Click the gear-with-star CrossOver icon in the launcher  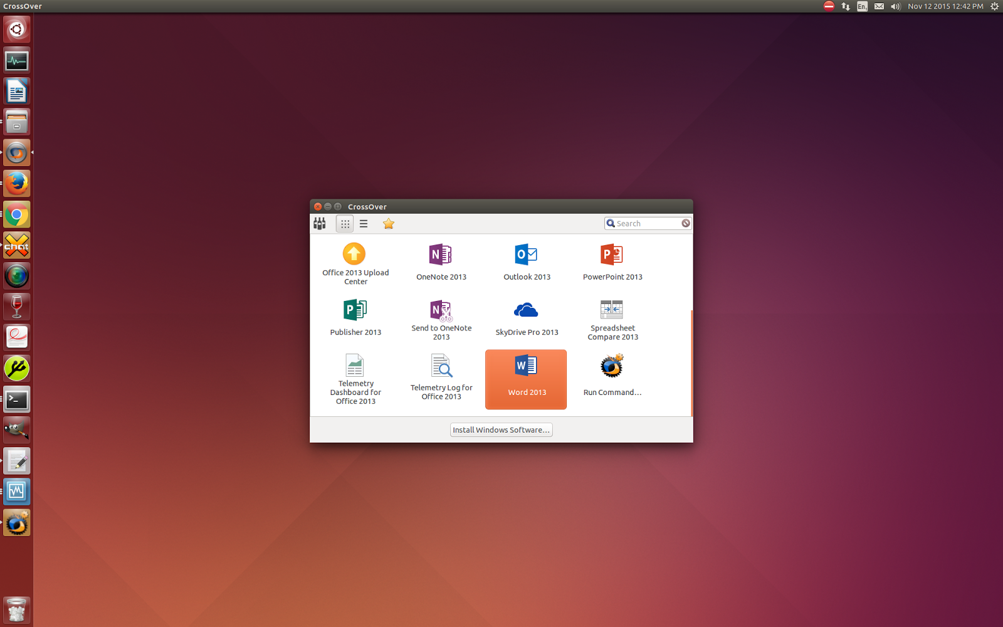pos(17,522)
